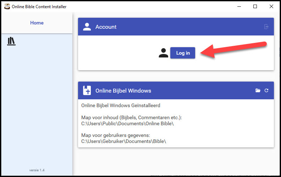
Task: Click the white user icon in Account header
Action: click(x=87, y=27)
